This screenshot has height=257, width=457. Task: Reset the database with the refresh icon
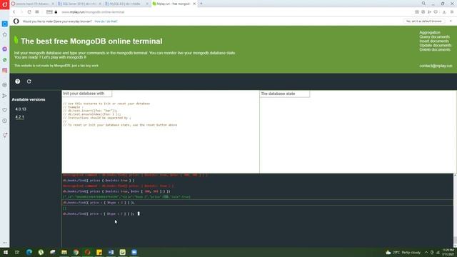(29, 81)
